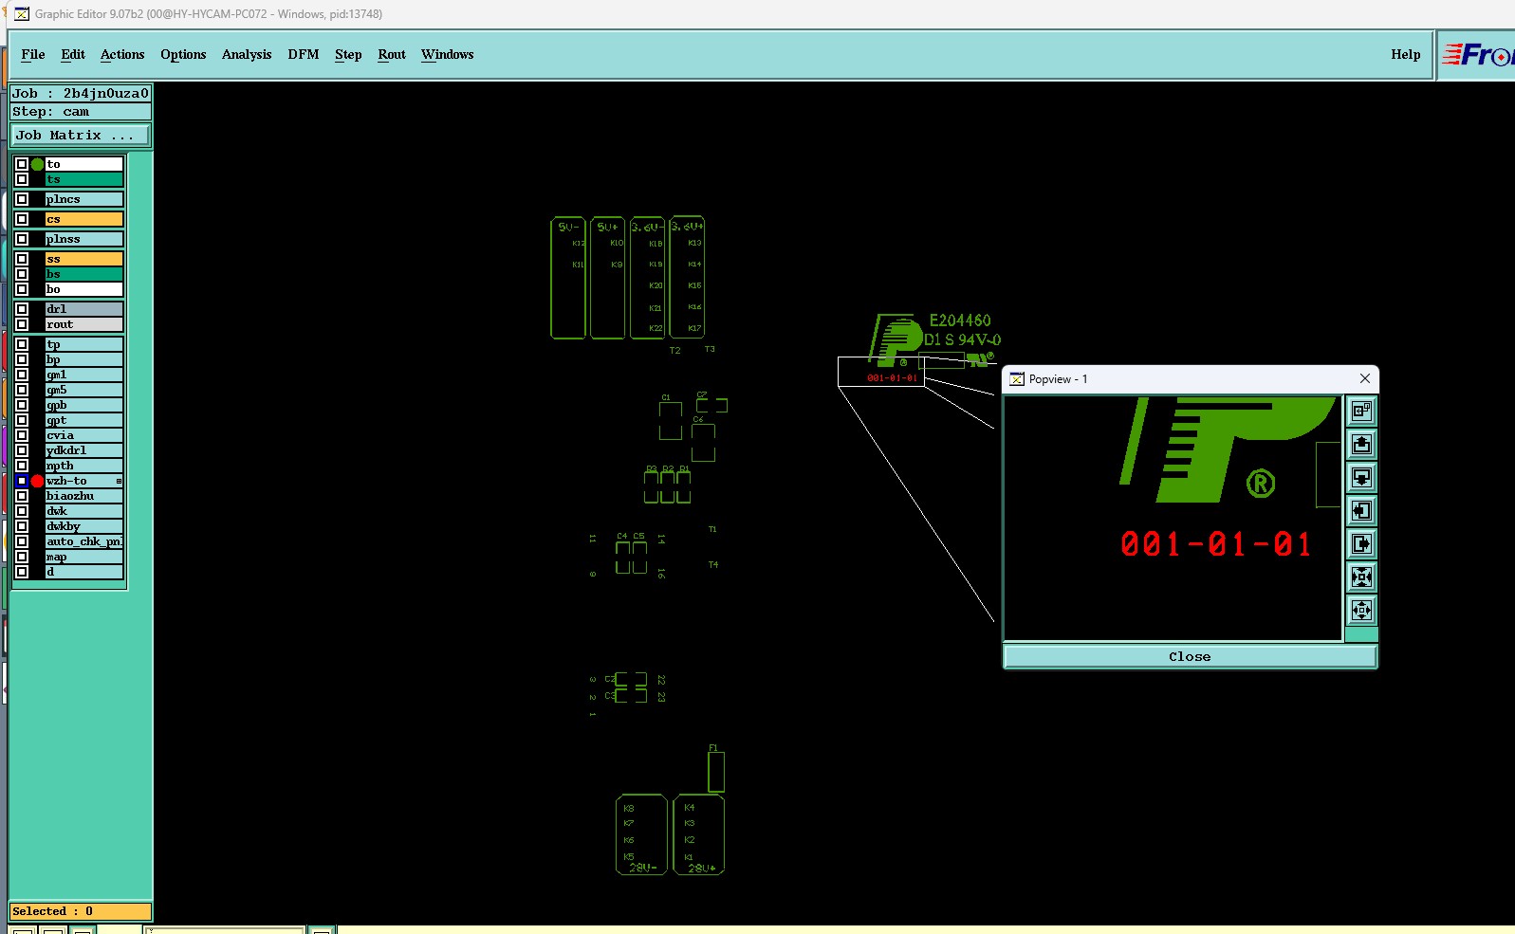Select the 'dwk' layer name
Viewport: 1515px width, 934px height.
click(x=84, y=511)
